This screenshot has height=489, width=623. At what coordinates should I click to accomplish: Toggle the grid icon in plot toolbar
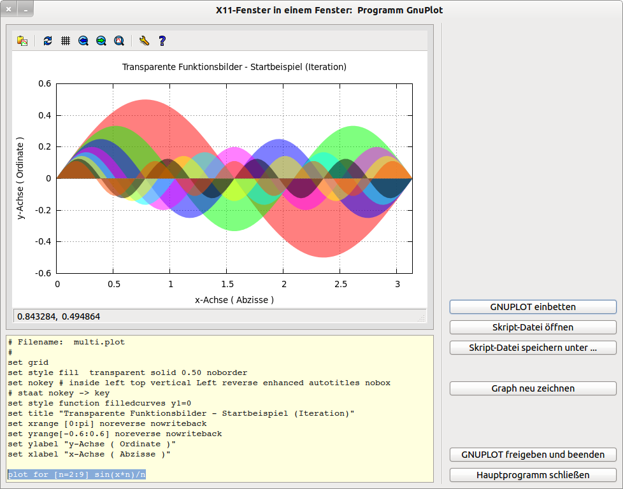65,41
